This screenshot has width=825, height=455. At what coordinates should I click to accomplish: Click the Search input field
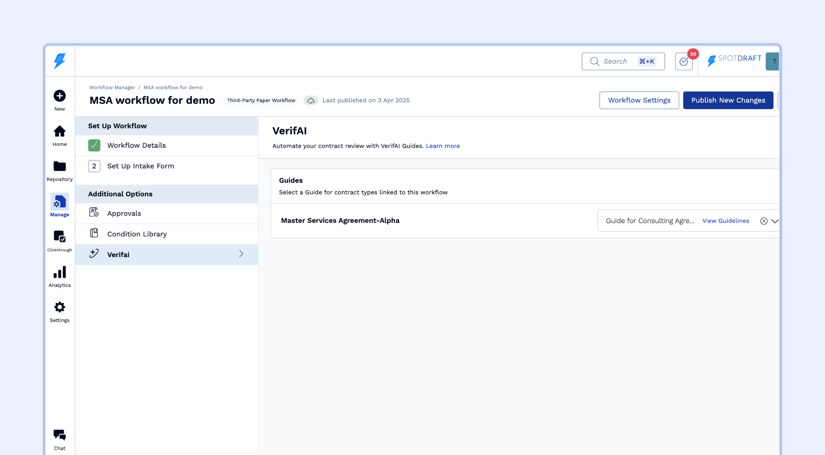click(x=615, y=62)
